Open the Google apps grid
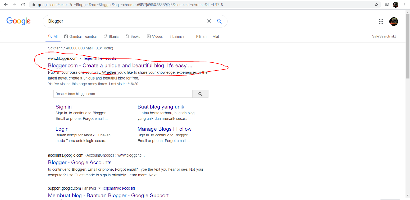410x200 pixels. [x=381, y=21]
